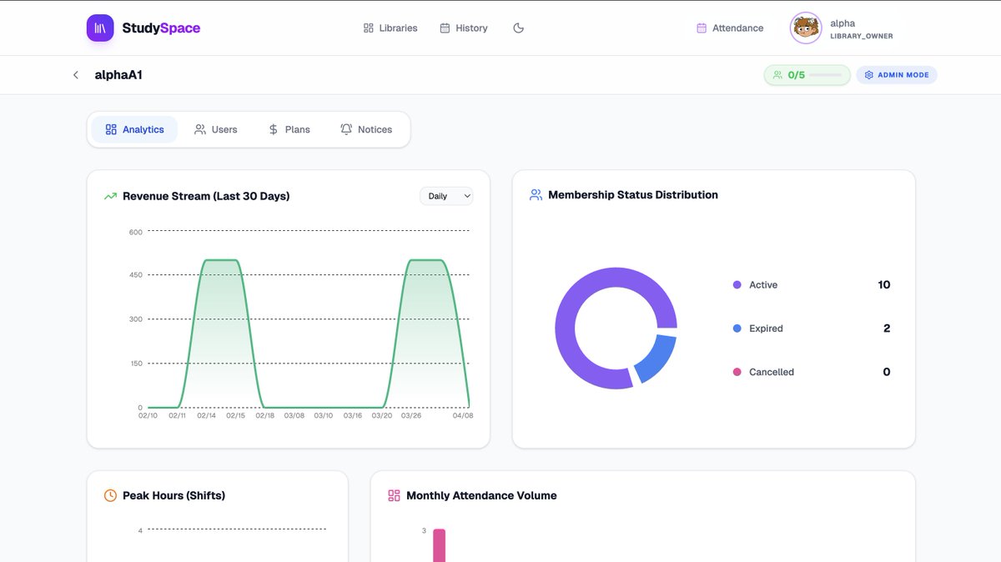Image resolution: width=1001 pixels, height=562 pixels.
Task: Click the Attendance calendar icon
Action: [702, 28]
